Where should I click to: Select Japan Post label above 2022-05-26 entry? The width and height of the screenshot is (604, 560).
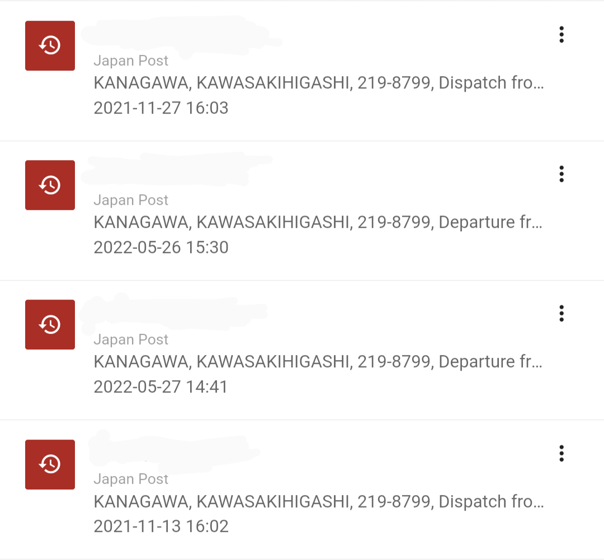click(131, 200)
